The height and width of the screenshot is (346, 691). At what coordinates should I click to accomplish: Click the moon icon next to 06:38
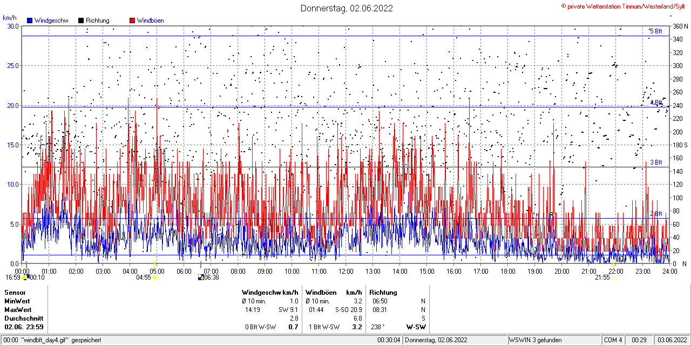(201, 277)
